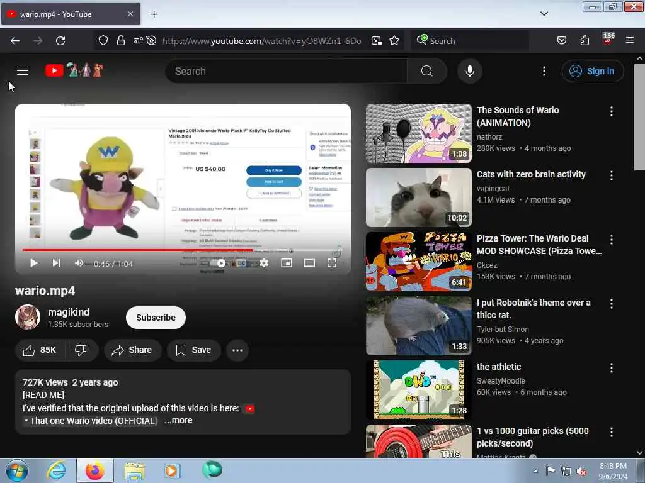This screenshot has height=483, width=645.
Task: Open the athletic video title
Action: (499, 367)
